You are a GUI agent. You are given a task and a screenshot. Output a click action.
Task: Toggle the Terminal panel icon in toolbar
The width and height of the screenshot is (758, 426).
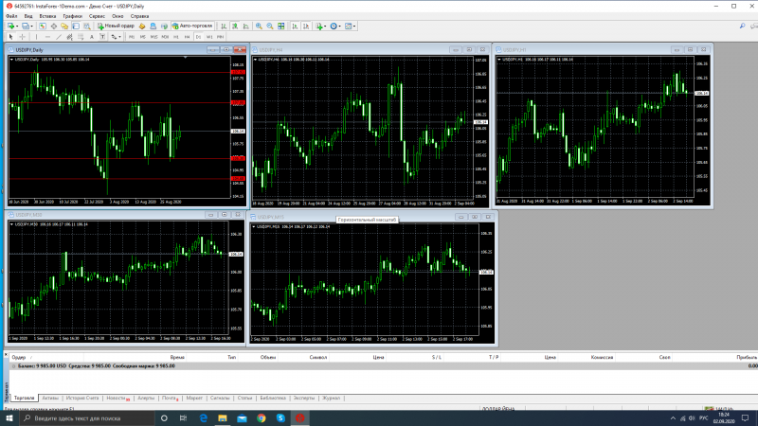pyautogui.click(x=76, y=27)
